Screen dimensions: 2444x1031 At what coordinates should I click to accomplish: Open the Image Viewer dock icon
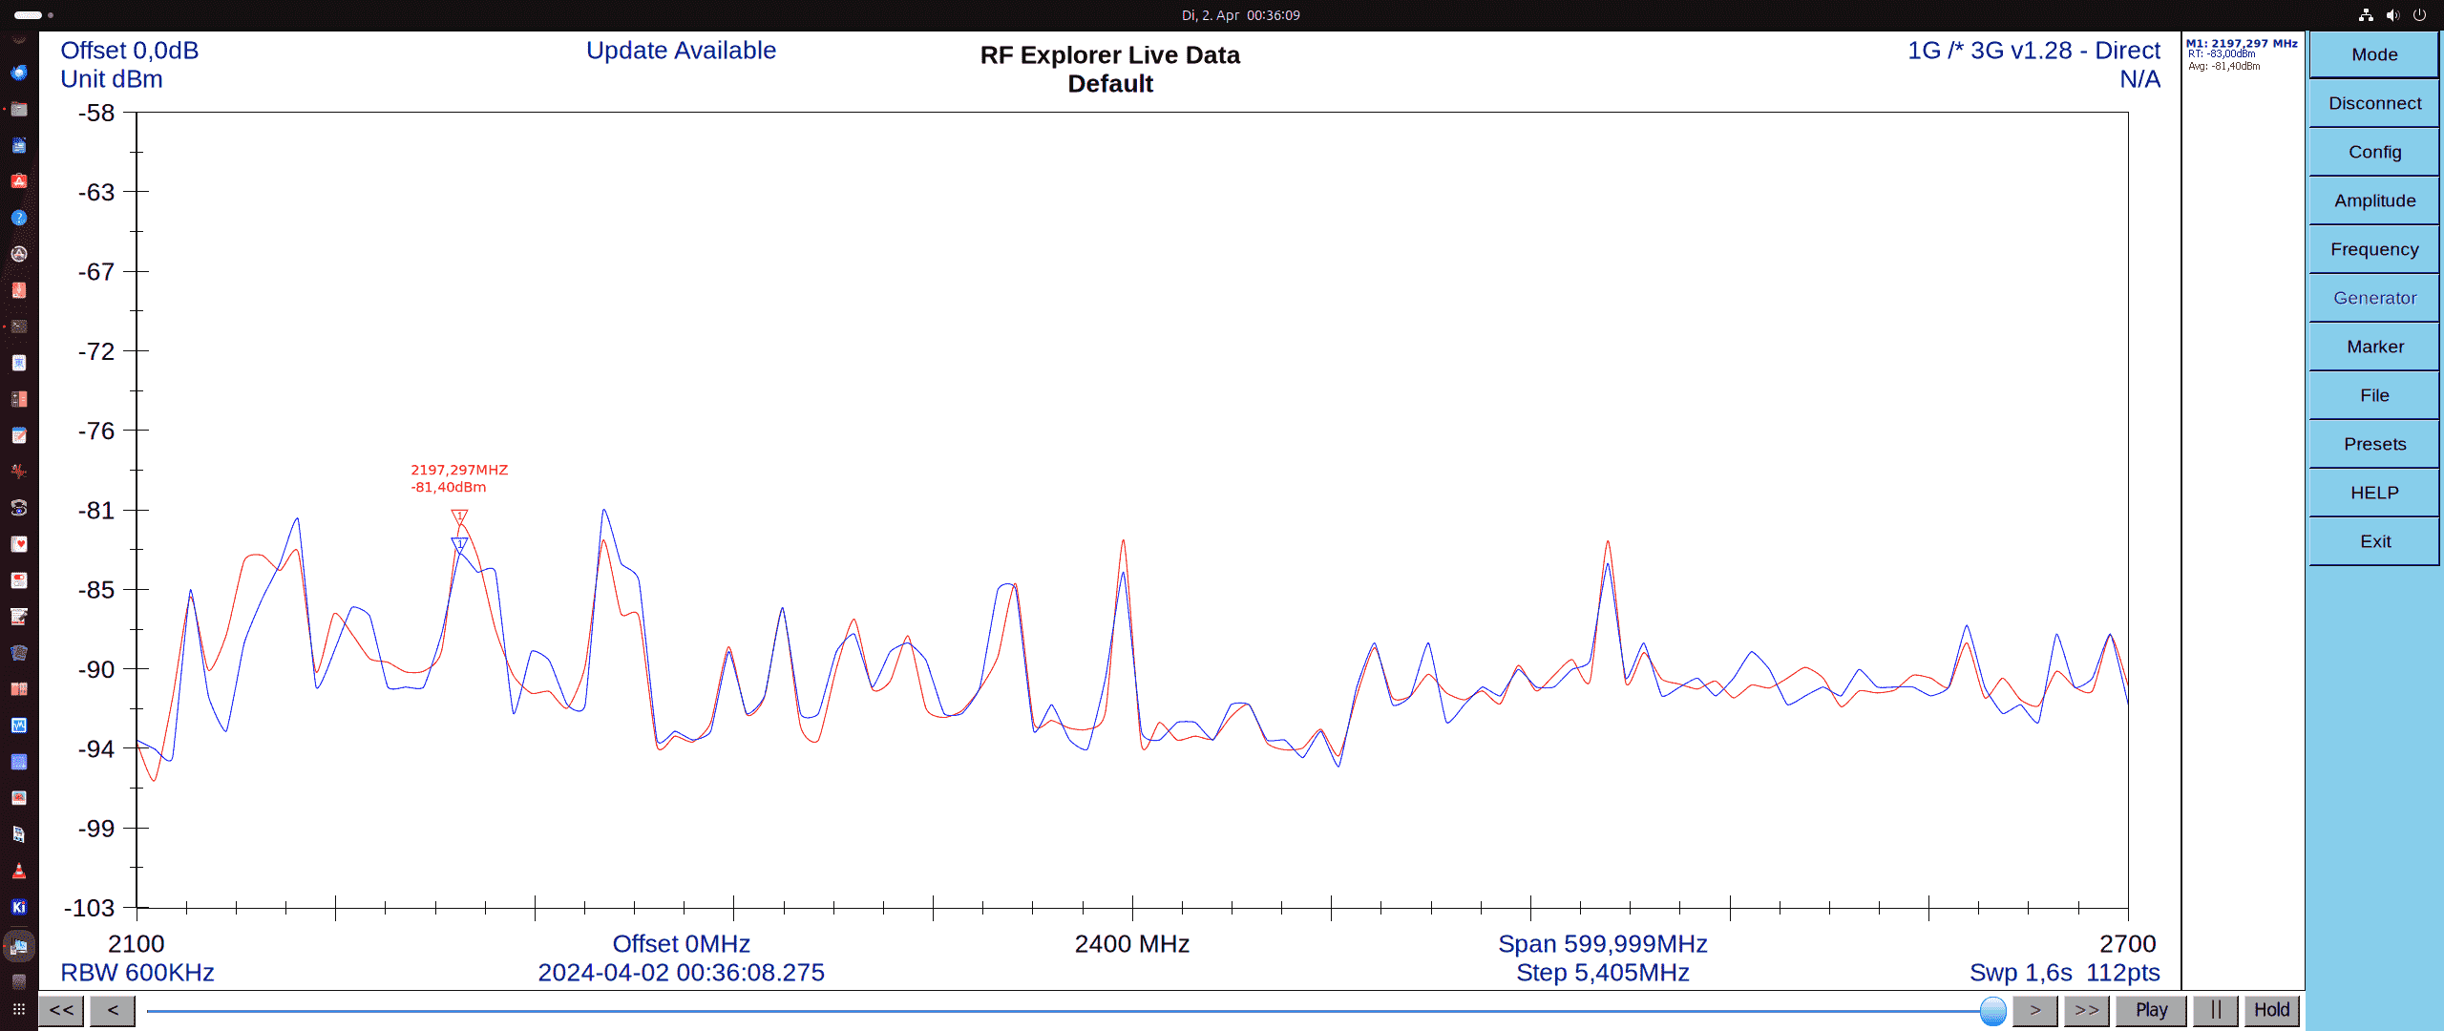pos(19,798)
